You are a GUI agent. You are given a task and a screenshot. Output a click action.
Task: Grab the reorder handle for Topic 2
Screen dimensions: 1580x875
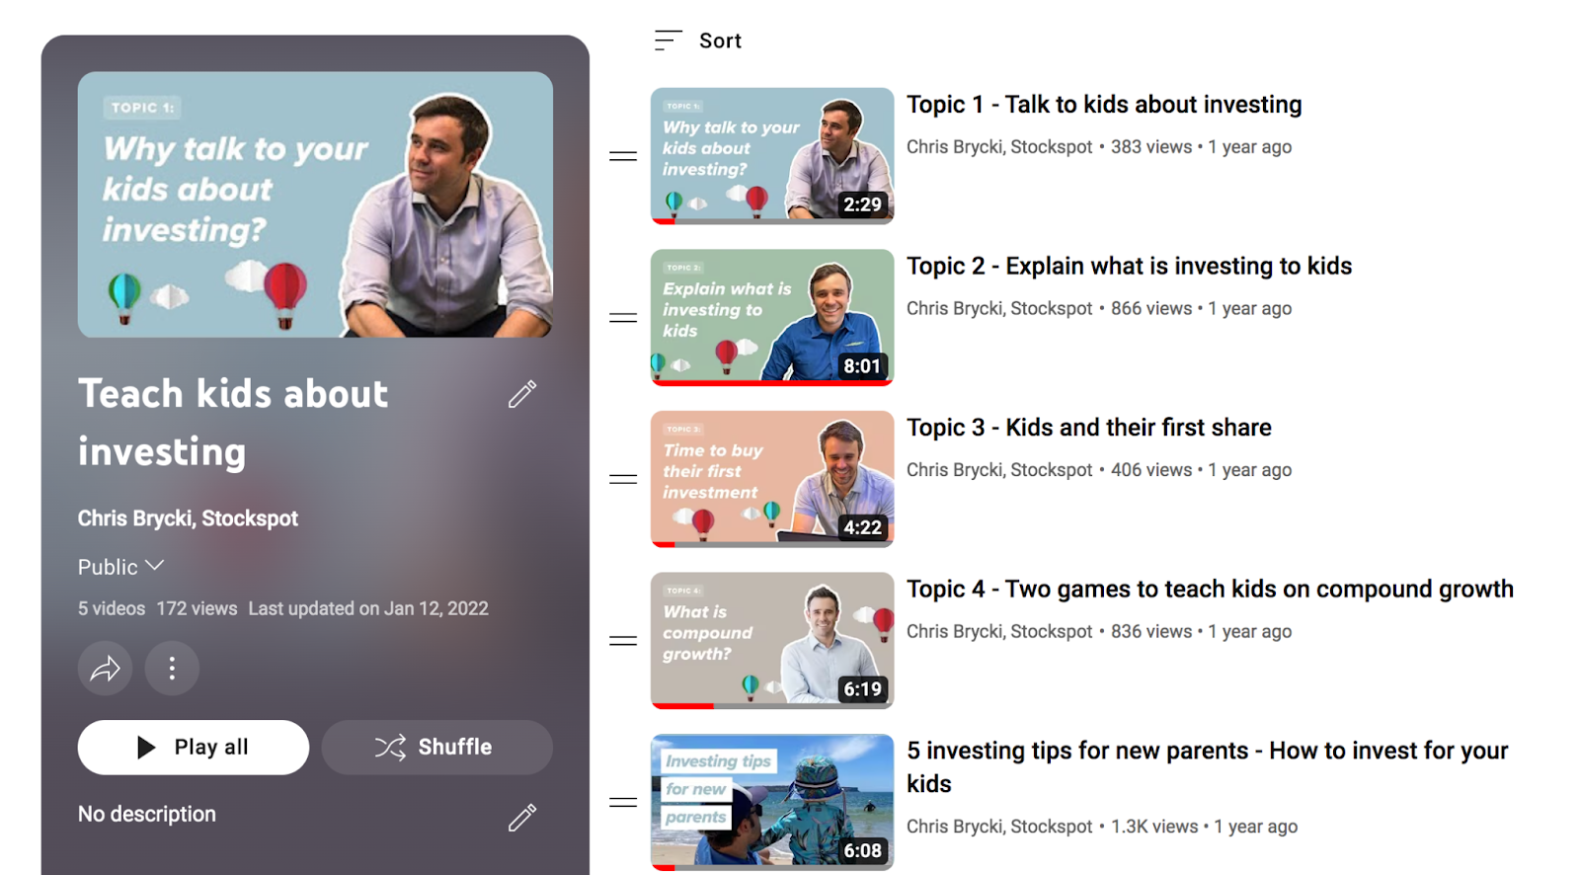623,318
